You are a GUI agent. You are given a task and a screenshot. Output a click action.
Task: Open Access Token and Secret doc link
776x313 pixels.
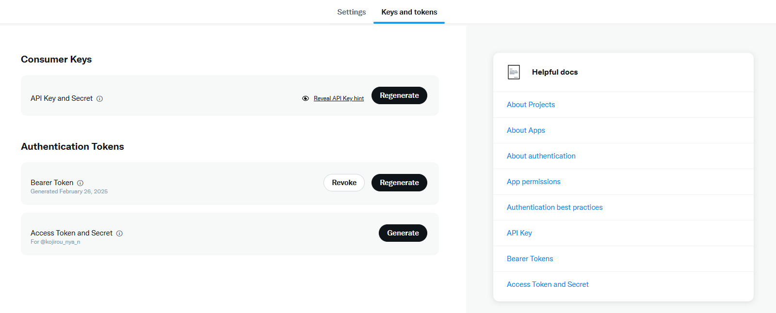click(x=548, y=284)
